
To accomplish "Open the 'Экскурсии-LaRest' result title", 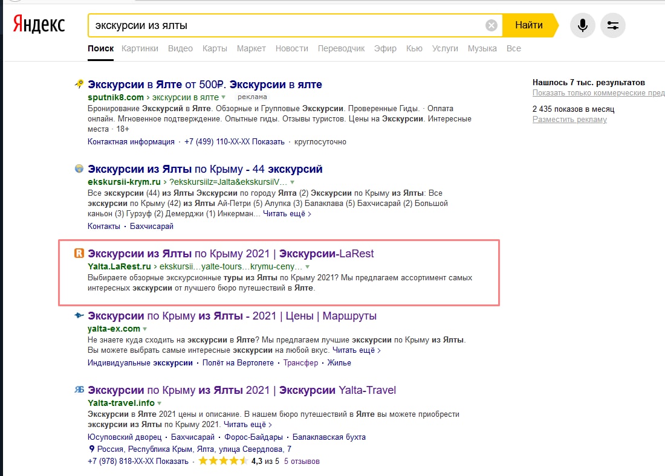I will pyautogui.click(x=231, y=254).
